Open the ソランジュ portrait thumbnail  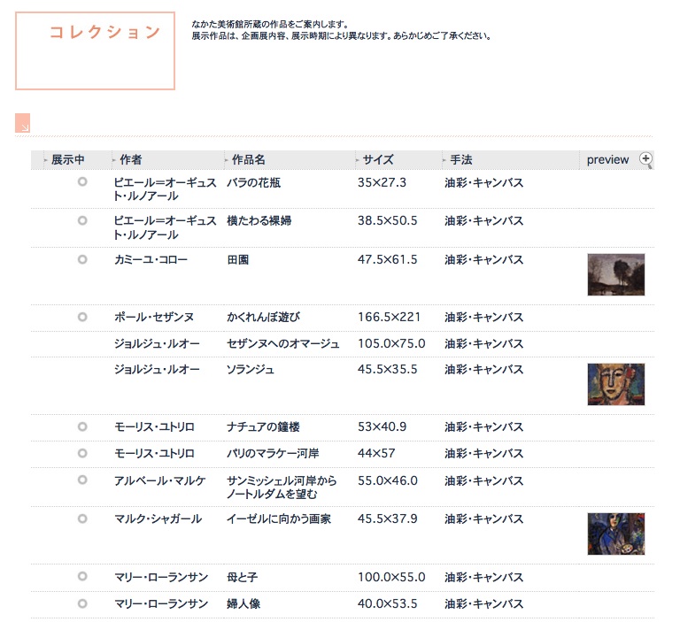click(x=616, y=385)
